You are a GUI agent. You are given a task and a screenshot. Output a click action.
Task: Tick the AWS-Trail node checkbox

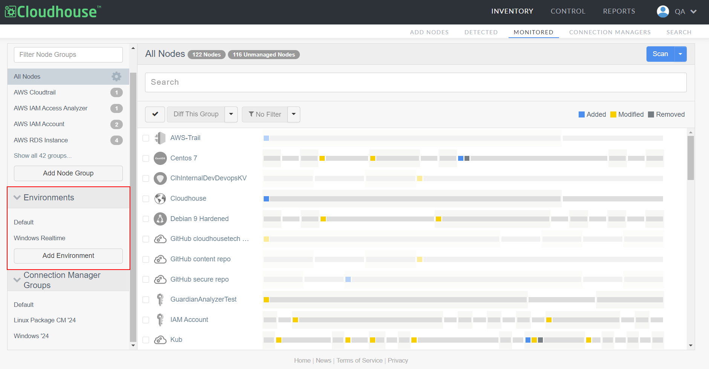[146, 138]
